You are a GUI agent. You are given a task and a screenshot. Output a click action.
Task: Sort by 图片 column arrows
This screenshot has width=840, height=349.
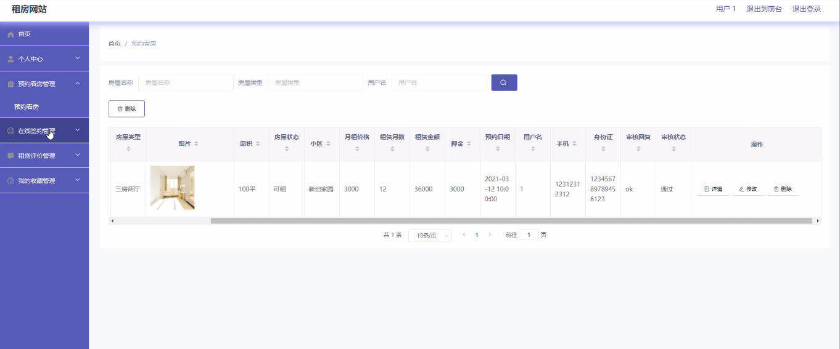click(x=196, y=144)
